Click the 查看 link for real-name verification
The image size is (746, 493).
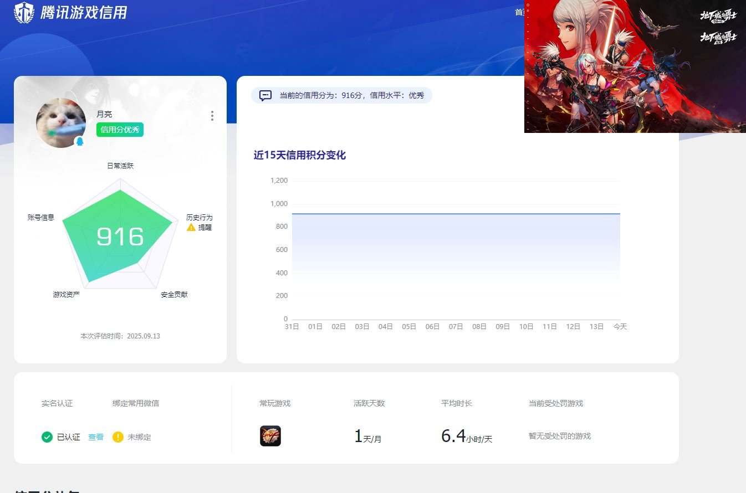tap(96, 437)
